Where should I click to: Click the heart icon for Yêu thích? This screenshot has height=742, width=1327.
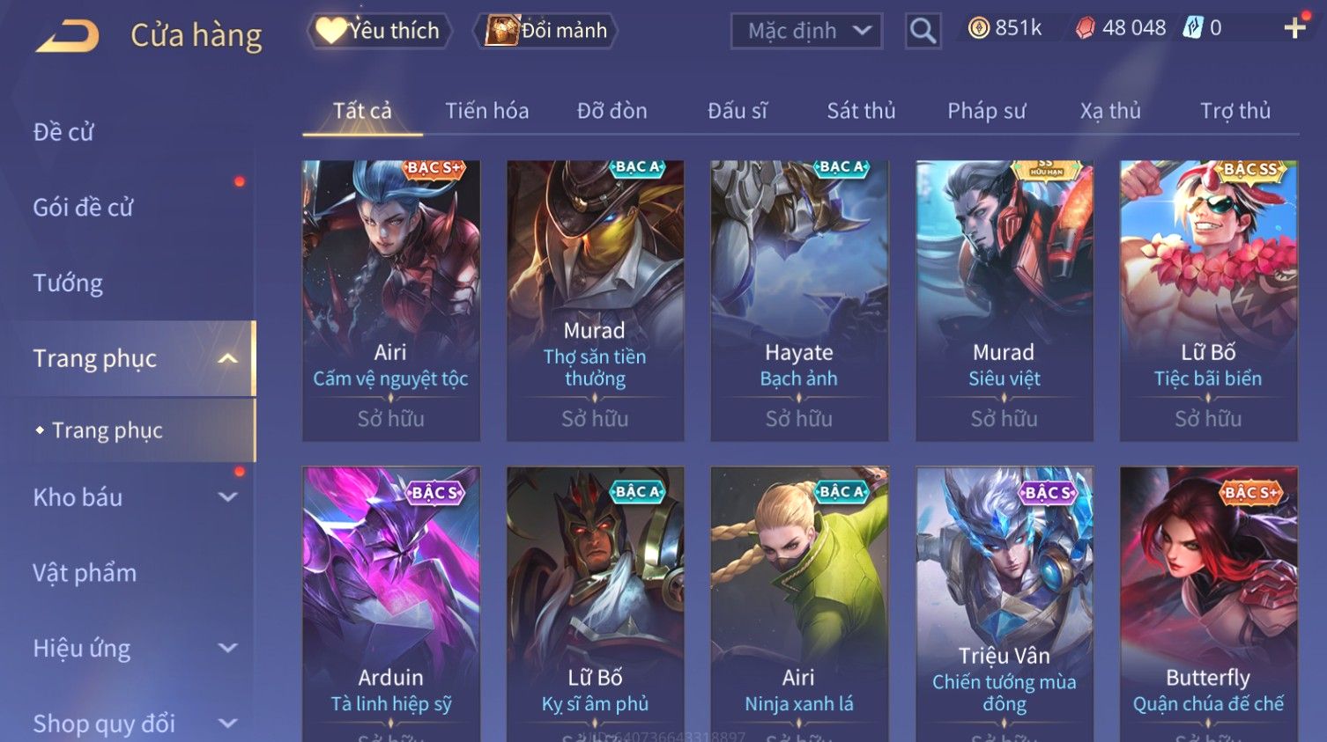pos(331,31)
